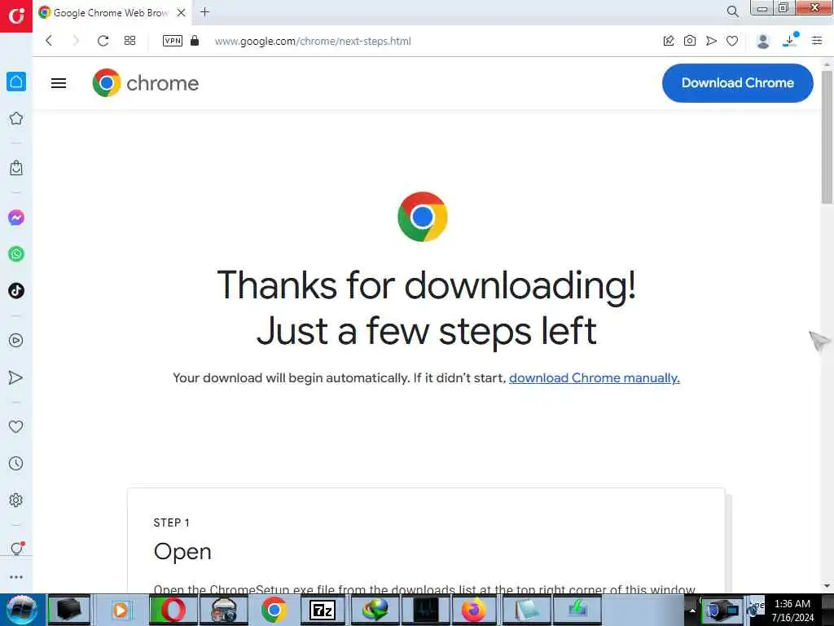Image resolution: width=834 pixels, height=626 pixels.
Task: Open Settings gear in sidebar
Action: (16, 500)
